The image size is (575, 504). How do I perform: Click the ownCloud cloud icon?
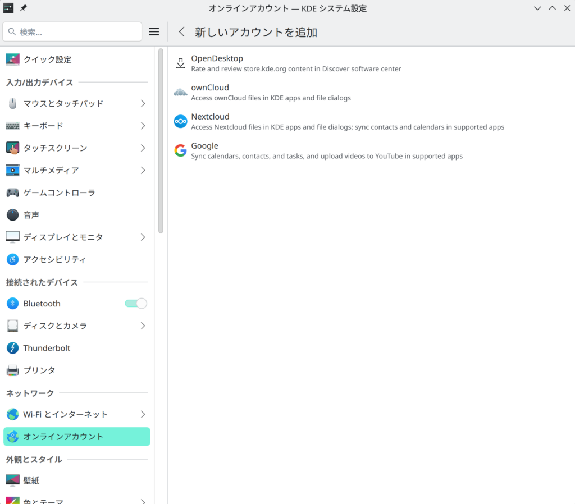tap(180, 92)
